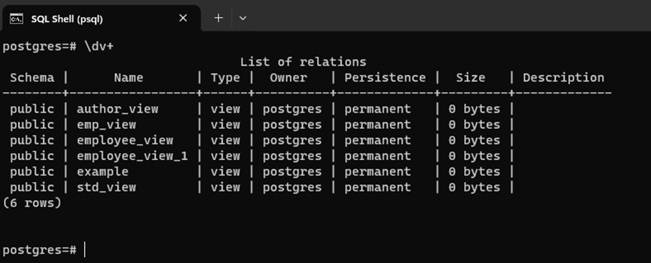The image size is (651, 263).
Task: Click the author_view name in table
Action: click(118, 109)
